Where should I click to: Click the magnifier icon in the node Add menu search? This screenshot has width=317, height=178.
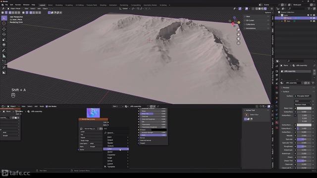(x=106, y=133)
